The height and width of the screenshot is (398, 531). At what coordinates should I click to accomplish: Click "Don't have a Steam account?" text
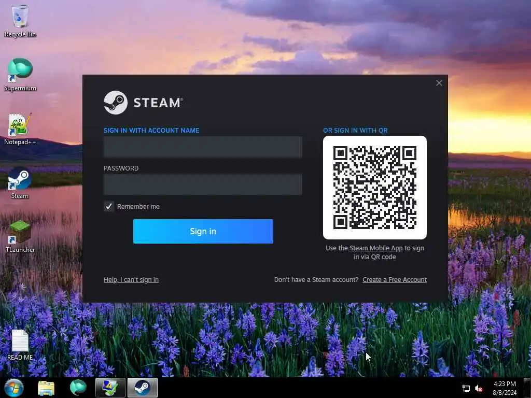(316, 279)
